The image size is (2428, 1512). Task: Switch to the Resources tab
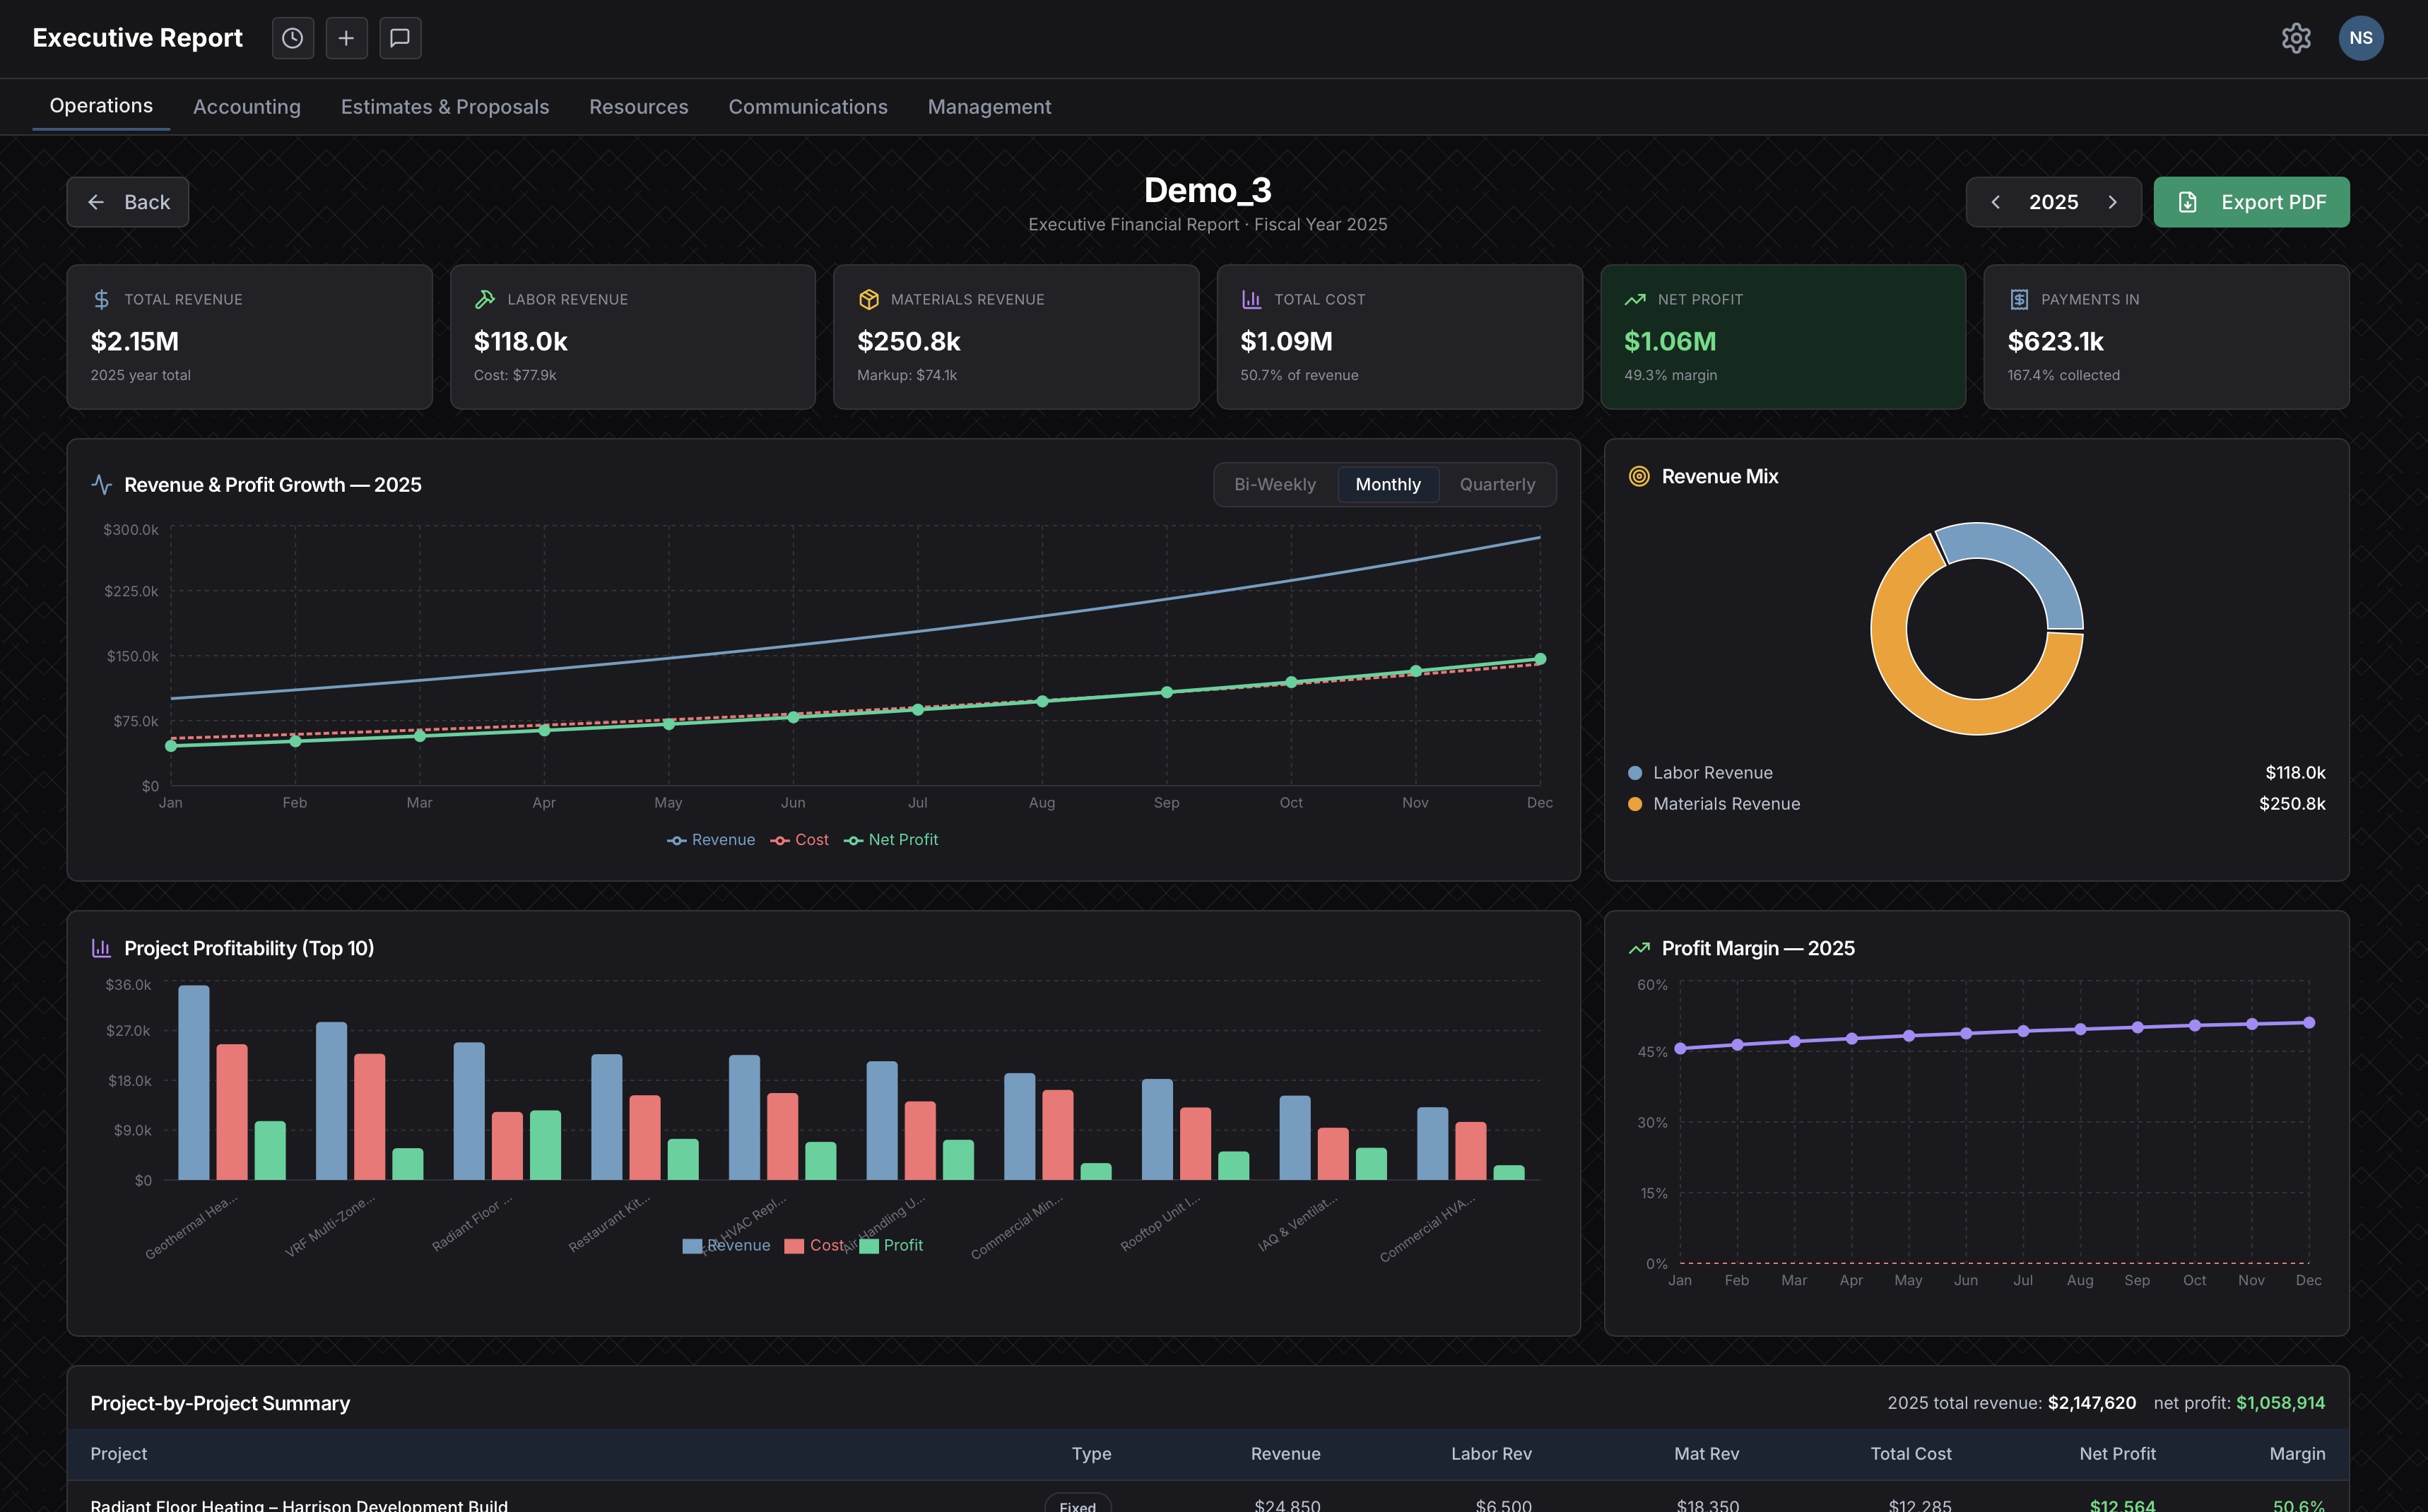point(639,106)
